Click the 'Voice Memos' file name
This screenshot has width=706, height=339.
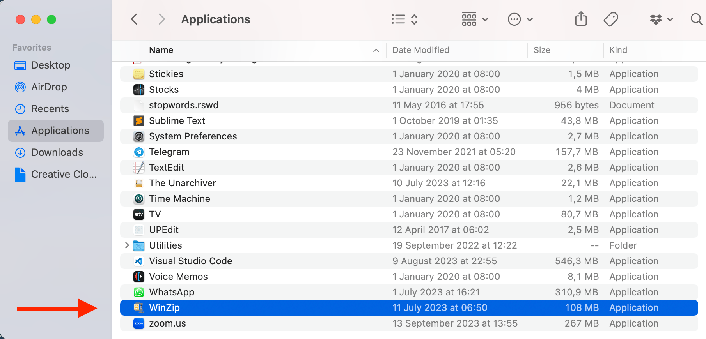[x=178, y=277]
